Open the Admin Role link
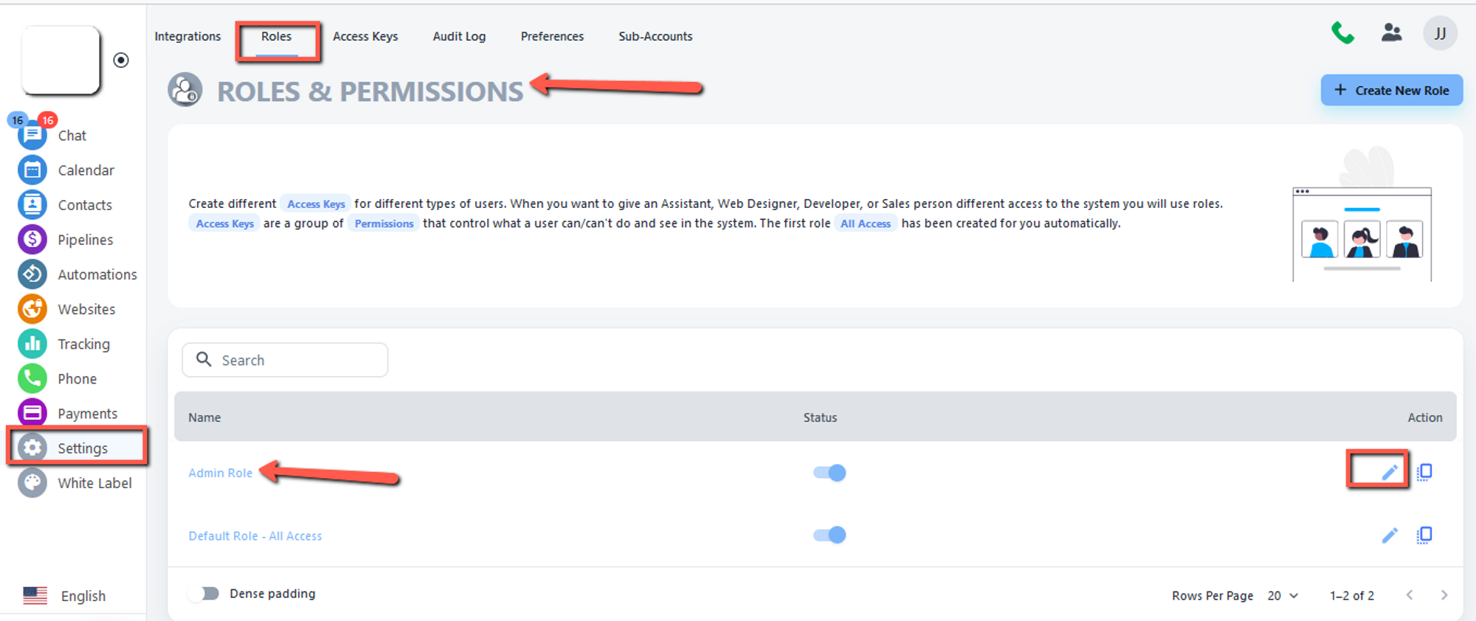 220,473
